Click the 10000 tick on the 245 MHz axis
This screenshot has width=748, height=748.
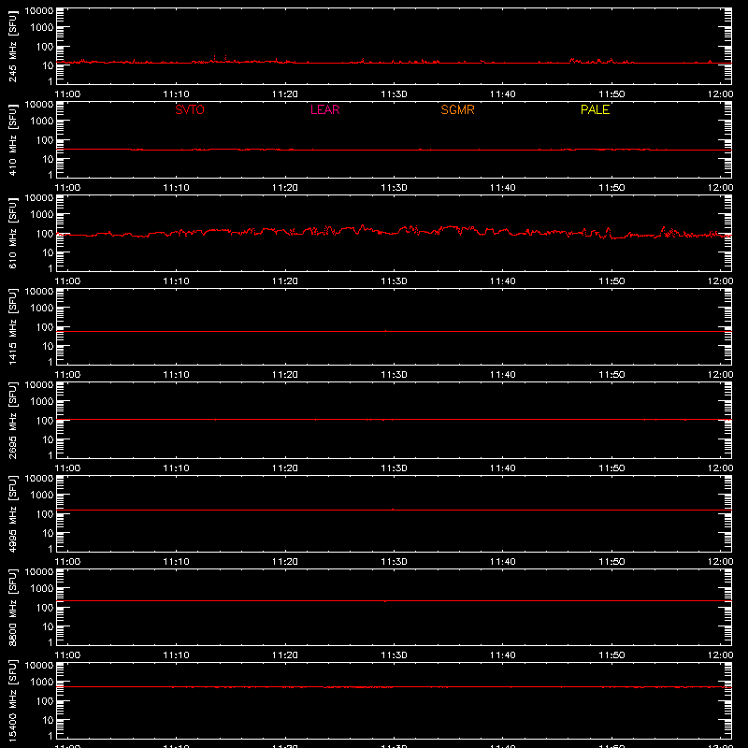(x=39, y=11)
